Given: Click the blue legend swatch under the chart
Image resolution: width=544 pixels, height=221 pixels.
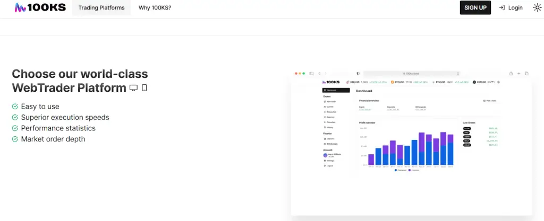Looking at the screenshot, I should coord(396,170).
